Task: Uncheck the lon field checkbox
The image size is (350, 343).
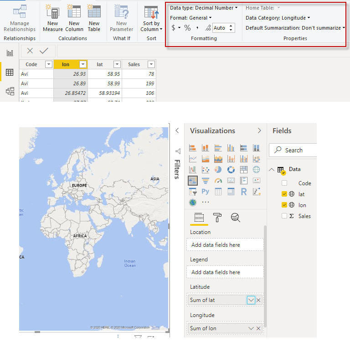Action: (284, 205)
